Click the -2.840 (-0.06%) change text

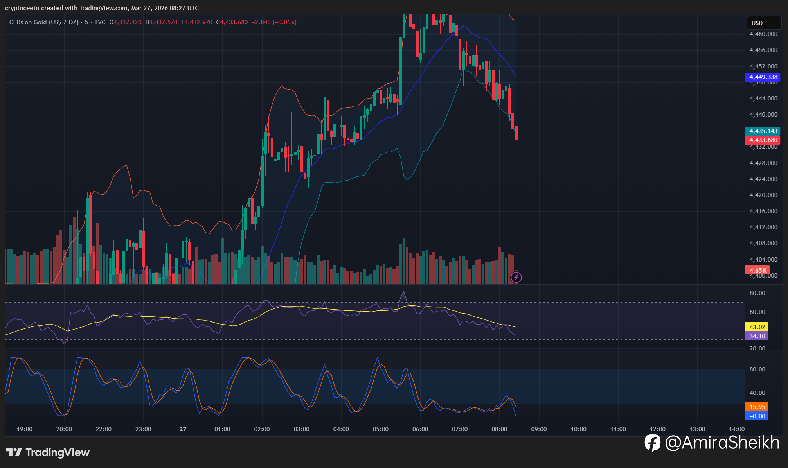tap(274, 22)
